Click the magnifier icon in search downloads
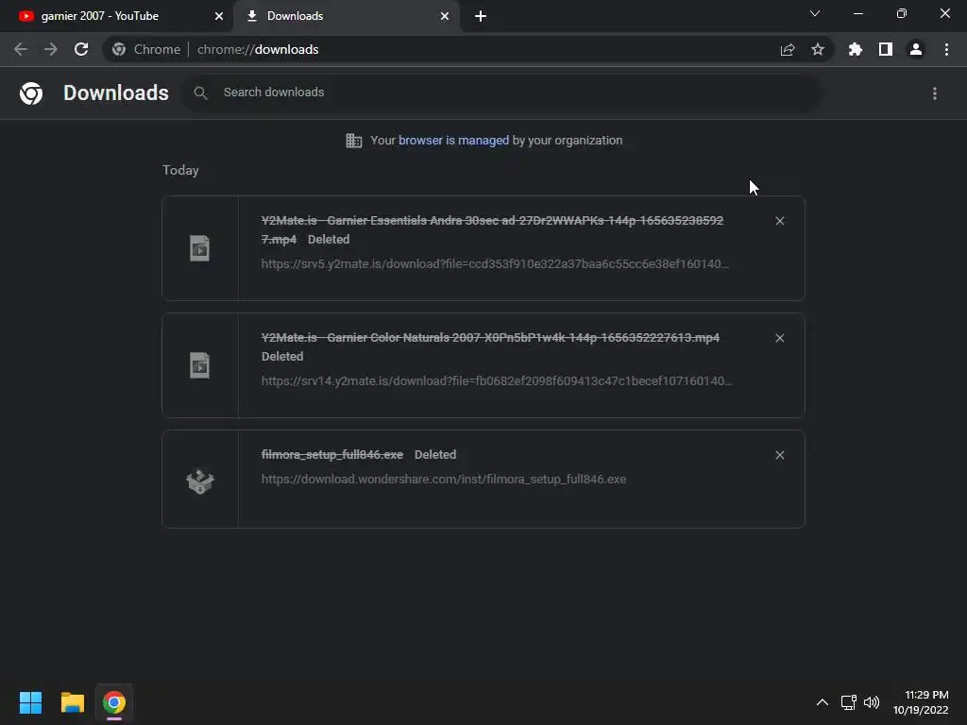The width and height of the screenshot is (967, 725). (200, 93)
